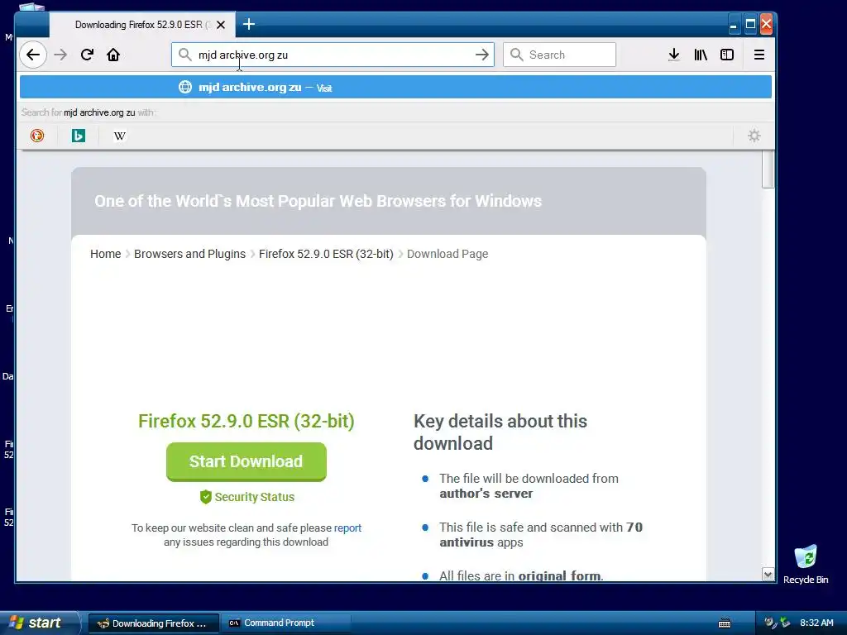Choose the mjd archive.org zu Visit suggestion

395,87
